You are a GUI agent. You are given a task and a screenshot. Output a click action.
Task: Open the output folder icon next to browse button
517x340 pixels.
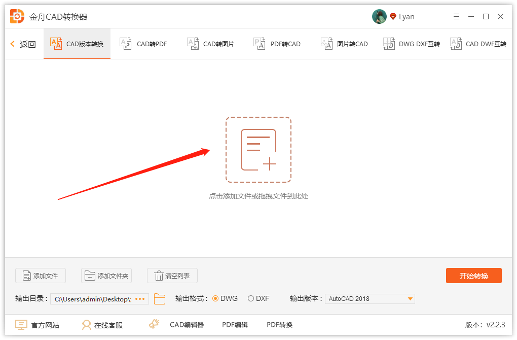click(x=160, y=299)
